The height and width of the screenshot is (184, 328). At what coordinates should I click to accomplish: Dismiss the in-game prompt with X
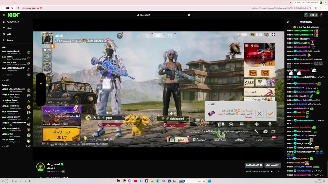(259, 114)
